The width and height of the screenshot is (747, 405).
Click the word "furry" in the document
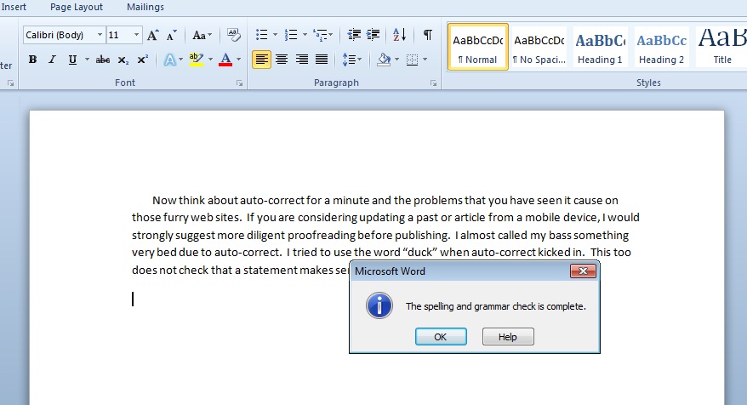point(175,218)
